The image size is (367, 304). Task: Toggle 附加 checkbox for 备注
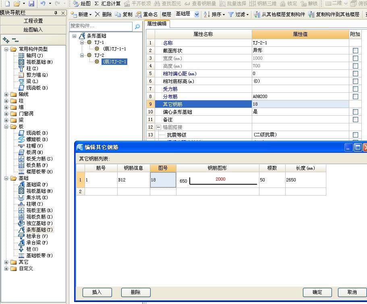[x=355, y=119]
